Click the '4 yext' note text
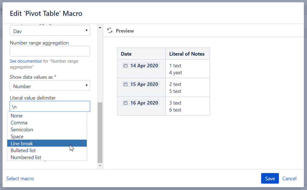Image resolution: width=307 pixels, height=190 pixels. coord(175,73)
